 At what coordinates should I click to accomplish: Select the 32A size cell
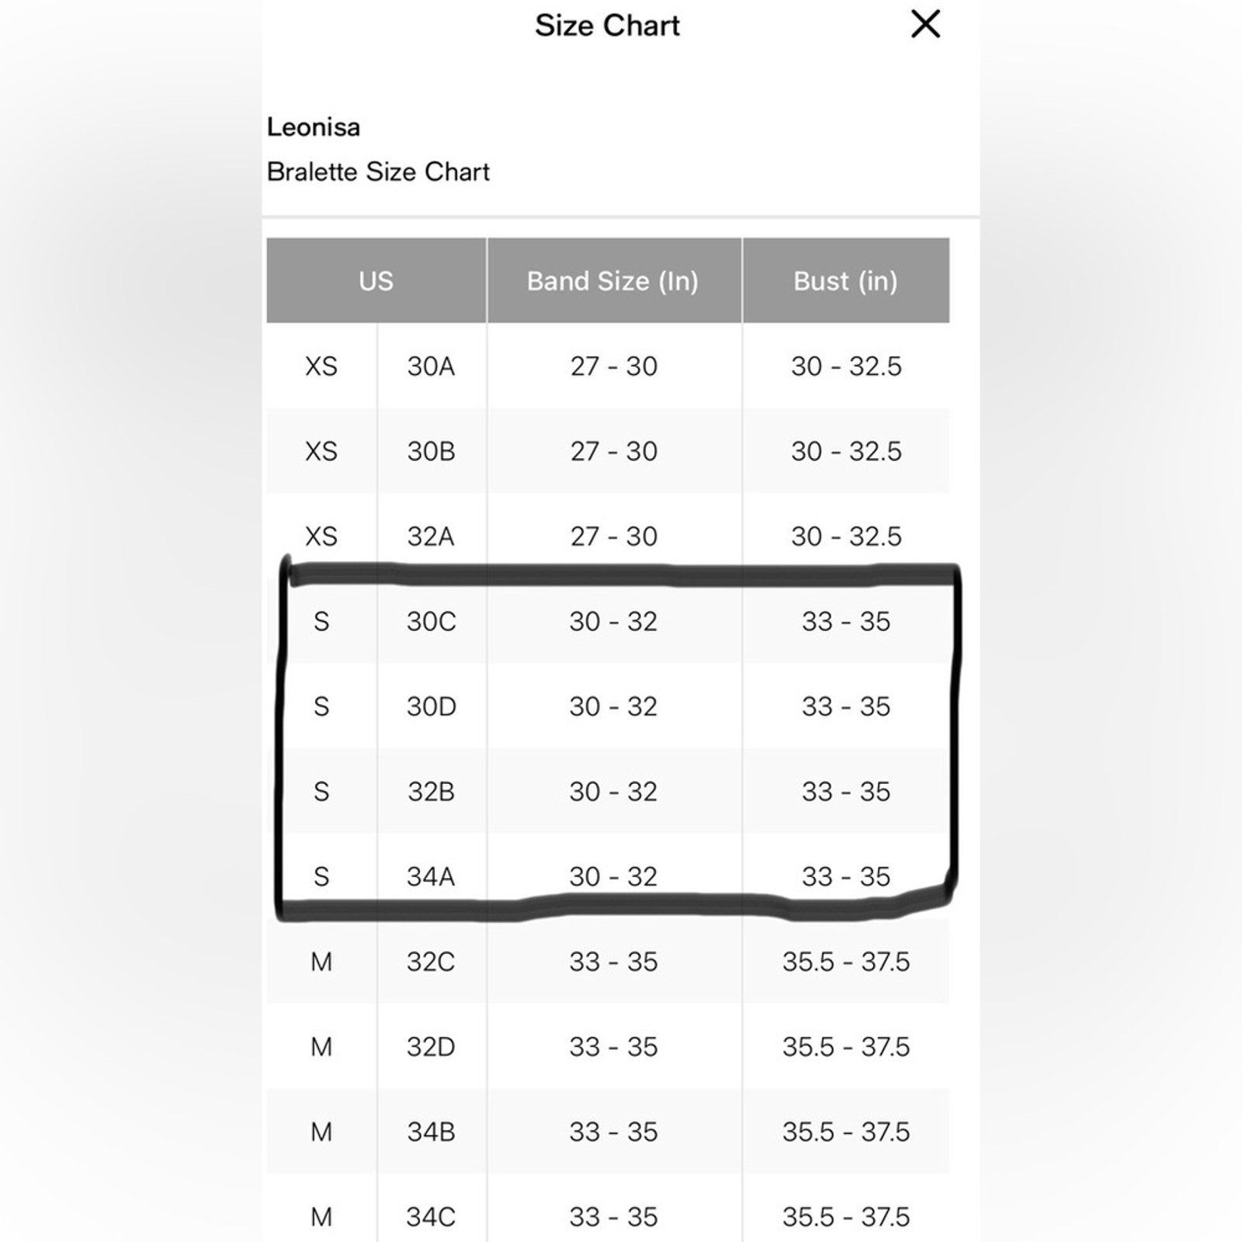pyautogui.click(x=431, y=536)
